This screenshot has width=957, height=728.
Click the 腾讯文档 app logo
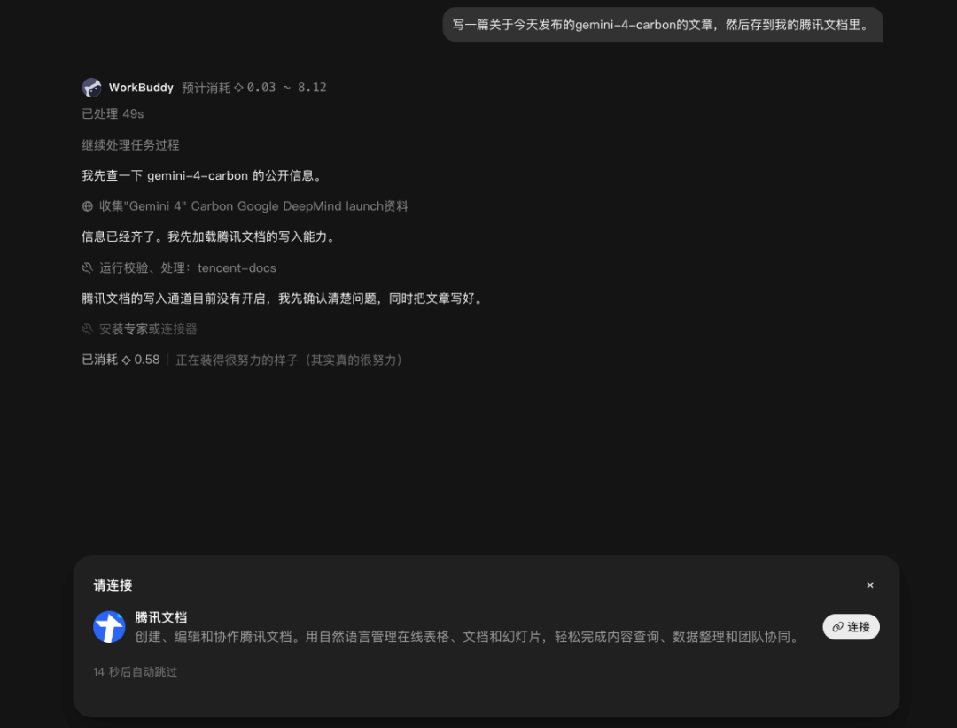click(x=109, y=627)
